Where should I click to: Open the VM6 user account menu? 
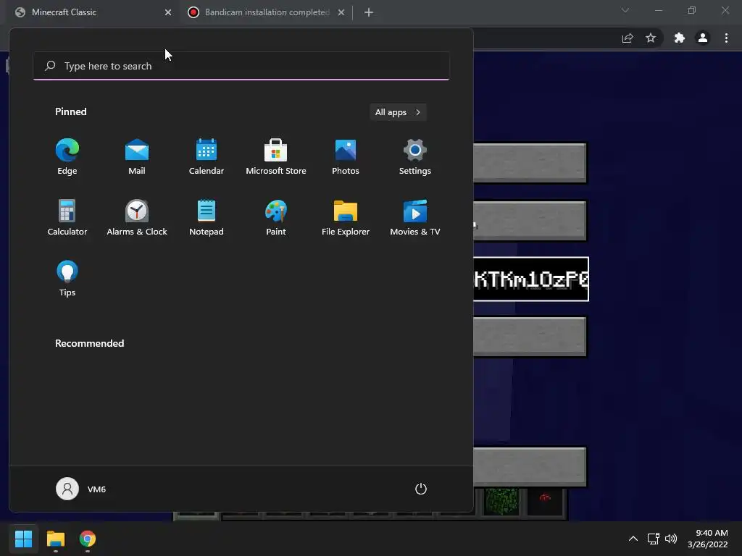pos(81,489)
